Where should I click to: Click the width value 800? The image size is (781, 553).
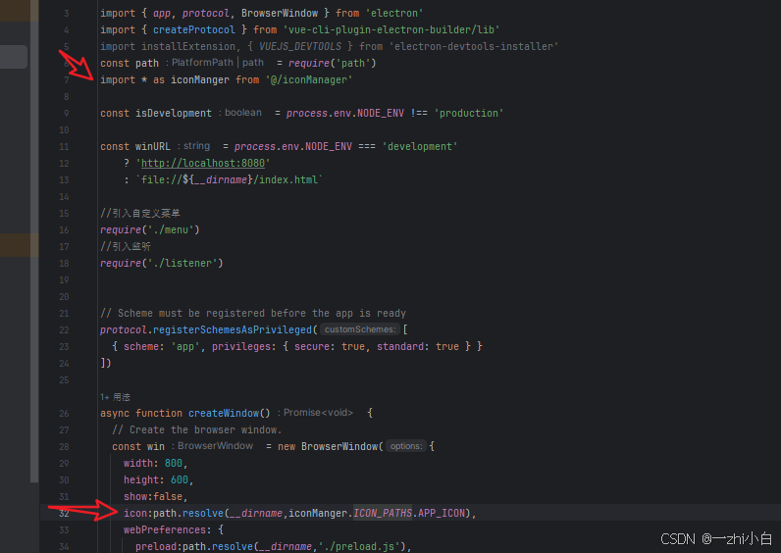click(x=174, y=463)
